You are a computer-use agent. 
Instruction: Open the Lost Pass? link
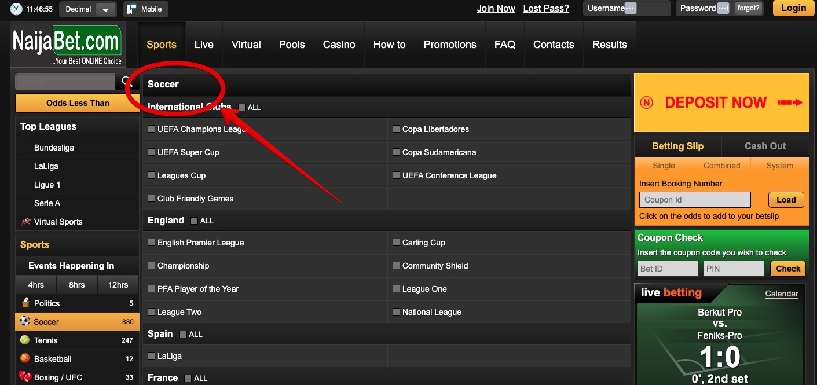point(546,8)
